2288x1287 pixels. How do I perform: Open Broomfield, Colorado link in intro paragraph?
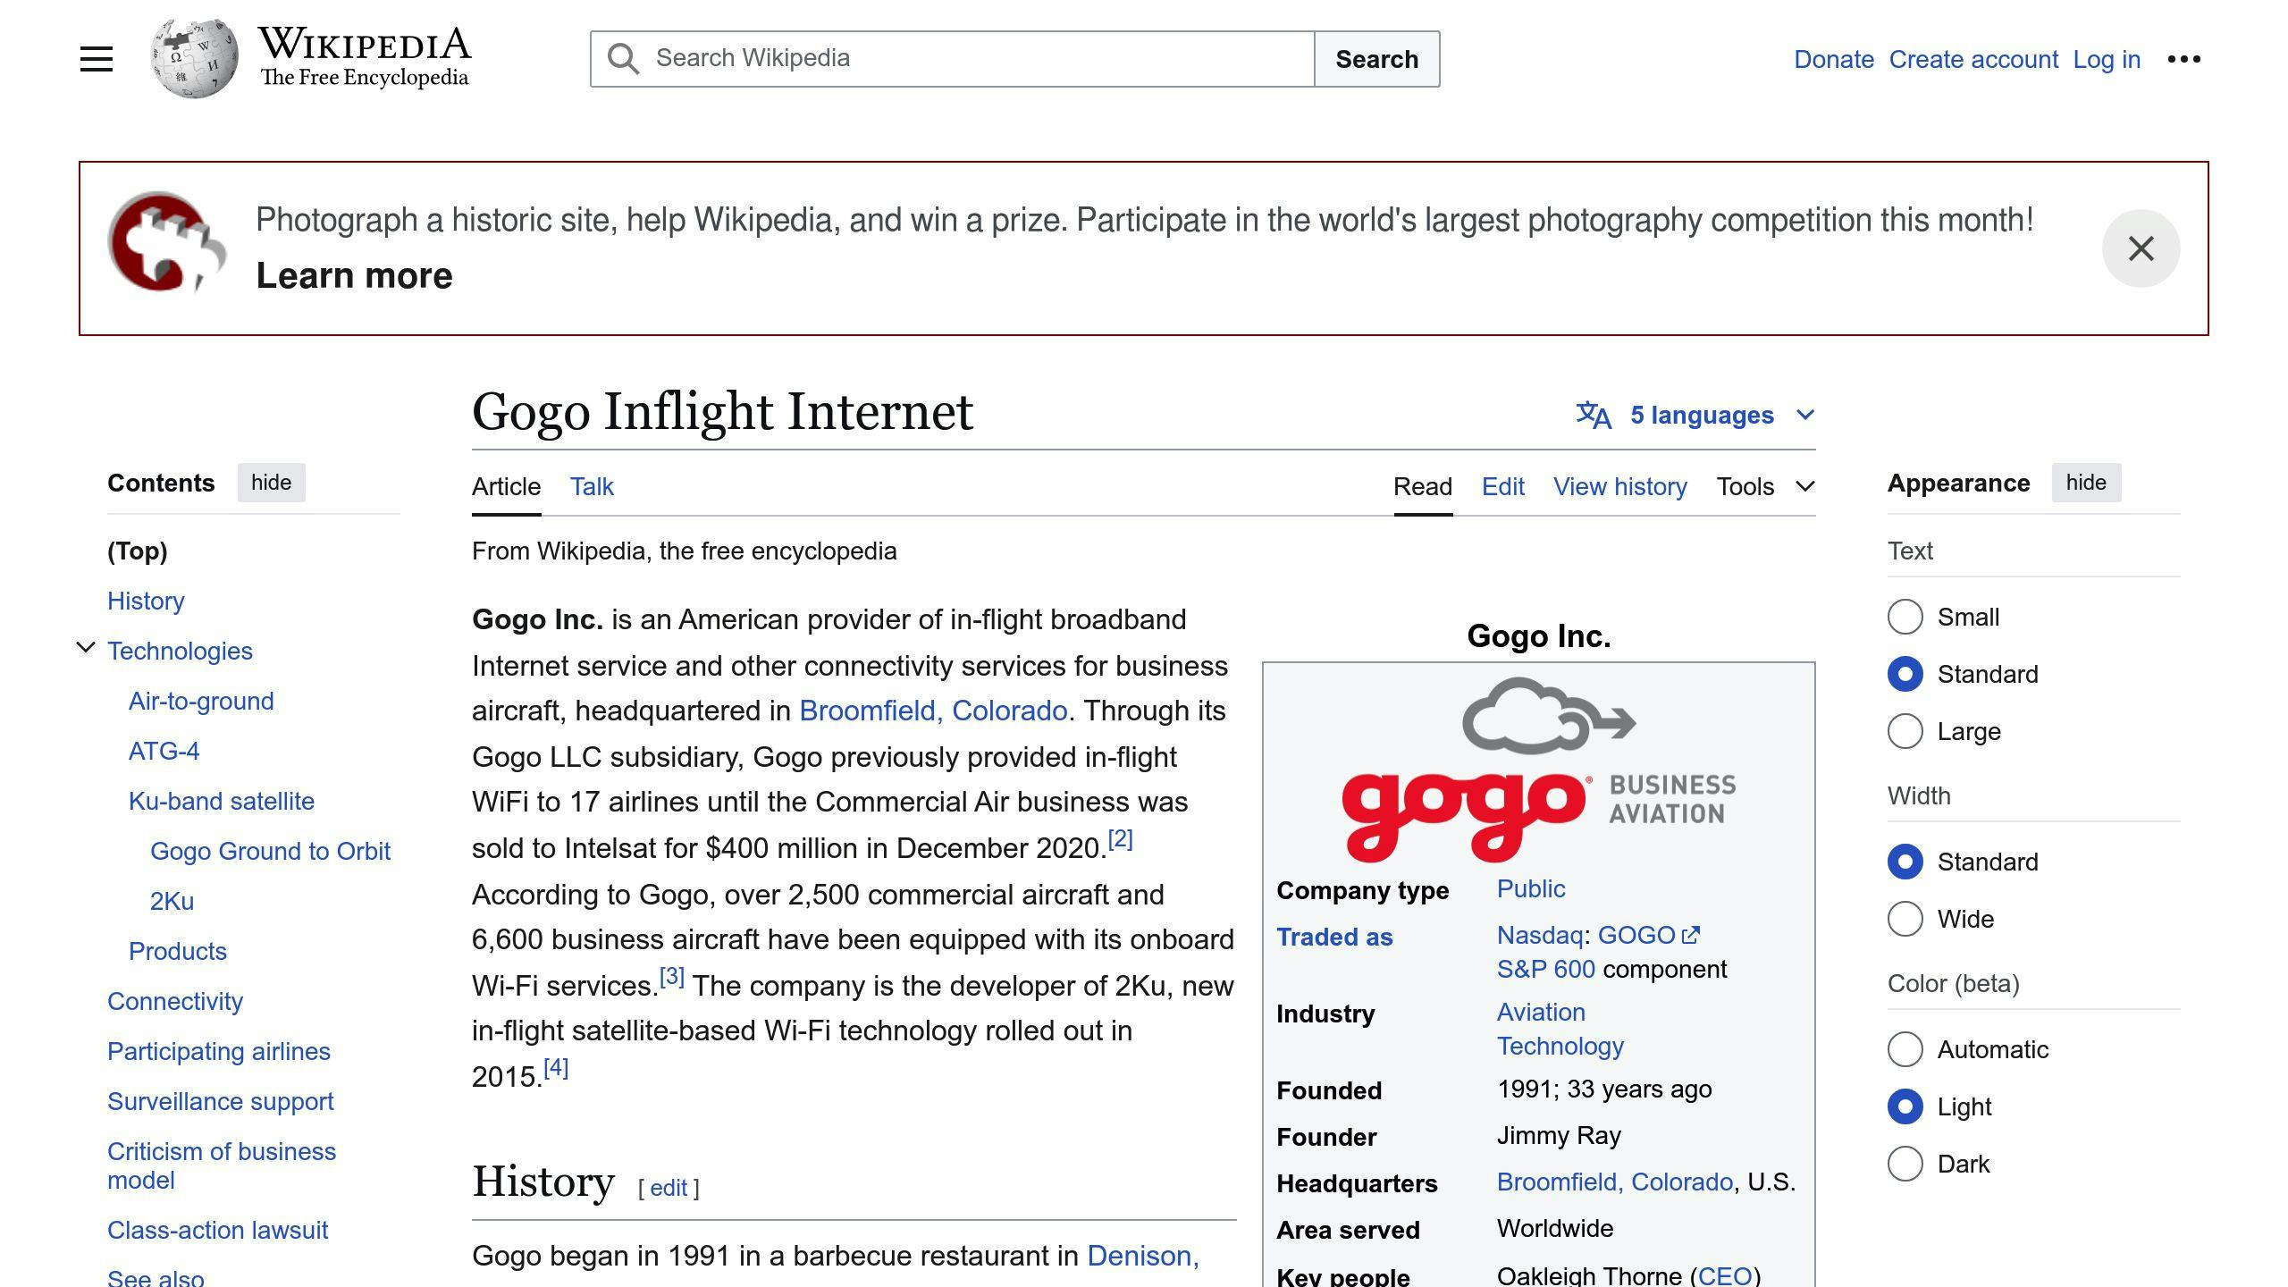(x=933, y=711)
